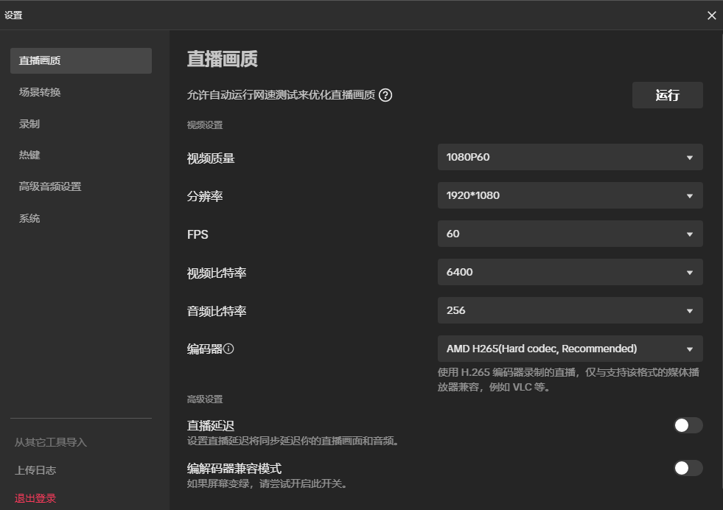Click the 视频质量 label text
This screenshot has width=723, height=510.
pos(211,158)
